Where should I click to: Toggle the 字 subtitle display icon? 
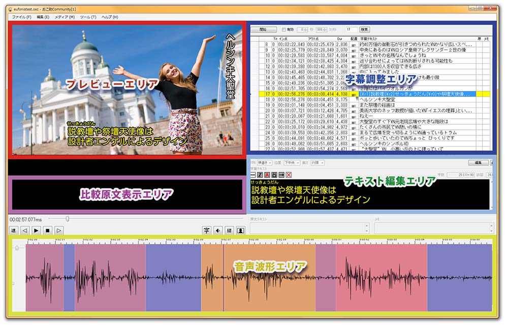tap(207, 231)
